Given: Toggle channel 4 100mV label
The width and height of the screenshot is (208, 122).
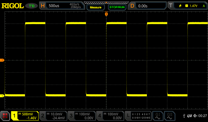Looking at the screenshot, I should (x=110, y=116).
